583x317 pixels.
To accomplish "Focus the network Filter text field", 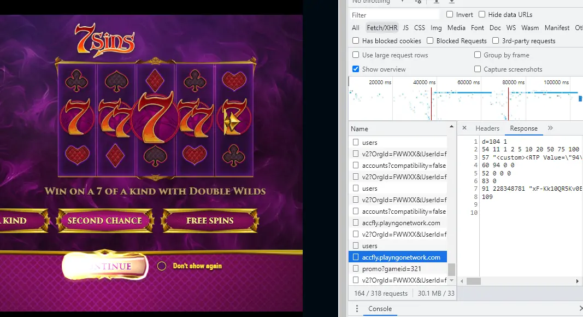I will click(395, 15).
